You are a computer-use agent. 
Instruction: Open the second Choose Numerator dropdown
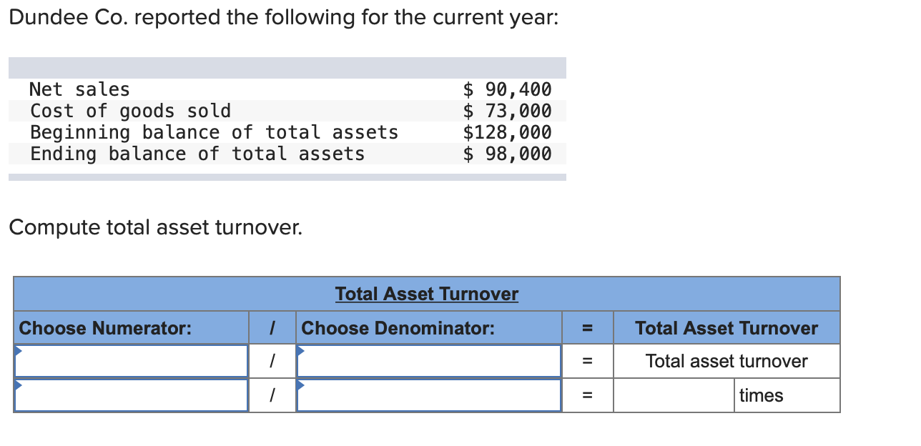point(131,395)
